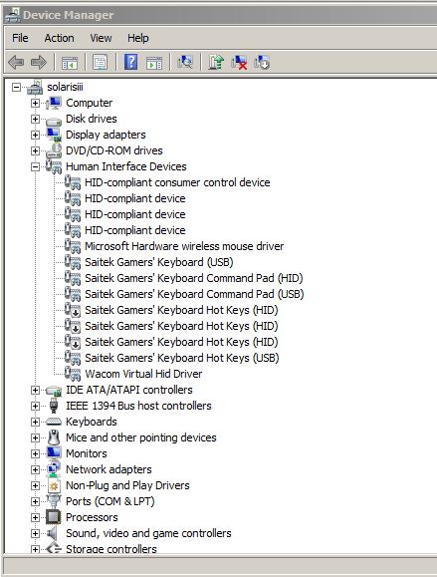The width and height of the screenshot is (437, 577).
Task: Select the Processors category label
Action: pos(92,517)
